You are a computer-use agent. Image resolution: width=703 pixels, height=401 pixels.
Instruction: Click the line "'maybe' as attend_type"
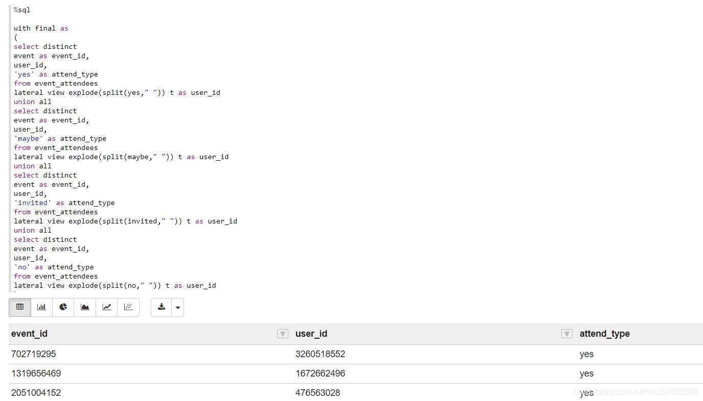point(60,138)
